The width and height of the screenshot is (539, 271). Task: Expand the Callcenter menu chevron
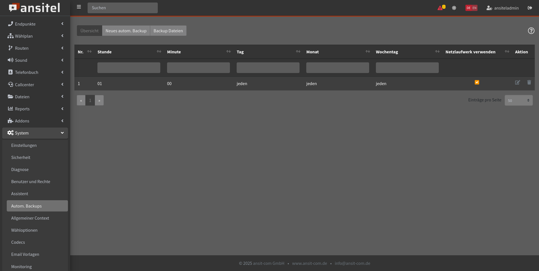click(x=62, y=84)
